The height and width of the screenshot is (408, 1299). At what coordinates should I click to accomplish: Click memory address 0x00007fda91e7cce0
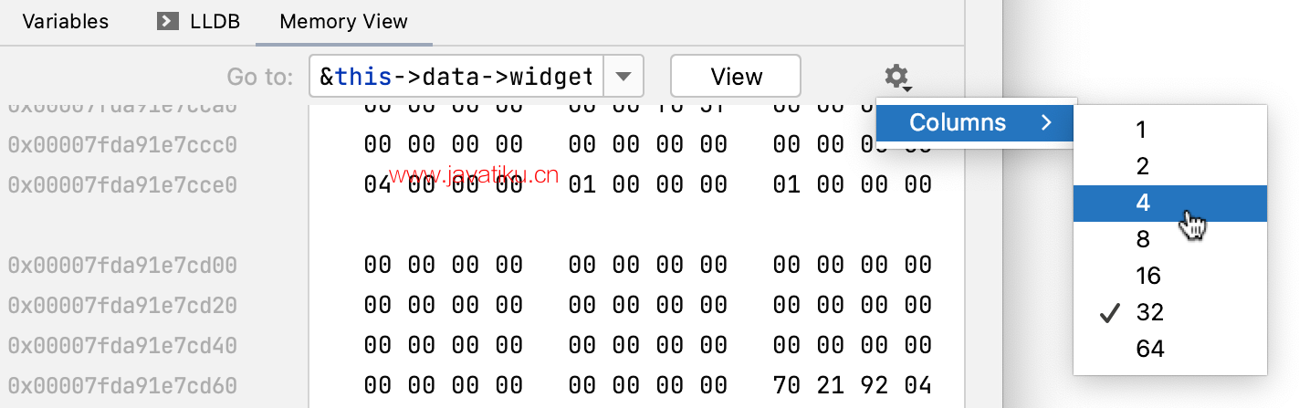point(122,185)
